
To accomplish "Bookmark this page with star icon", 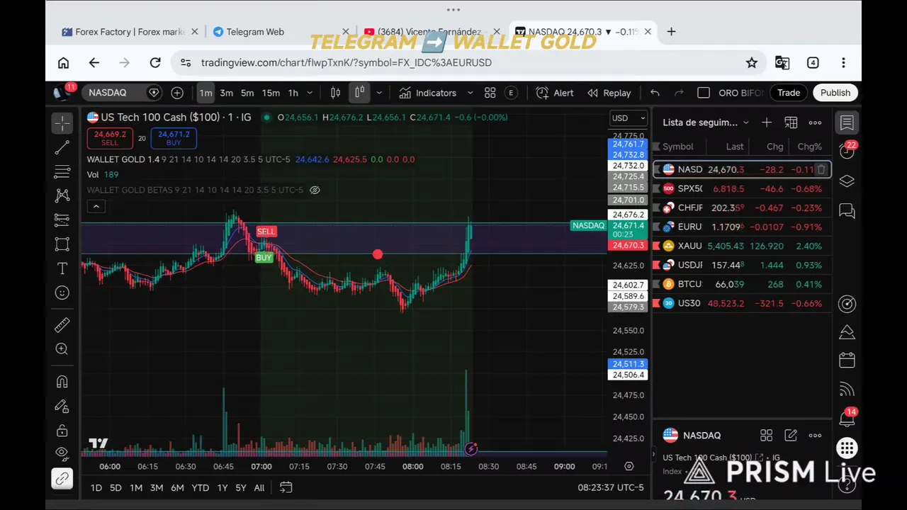I will pyautogui.click(x=751, y=62).
